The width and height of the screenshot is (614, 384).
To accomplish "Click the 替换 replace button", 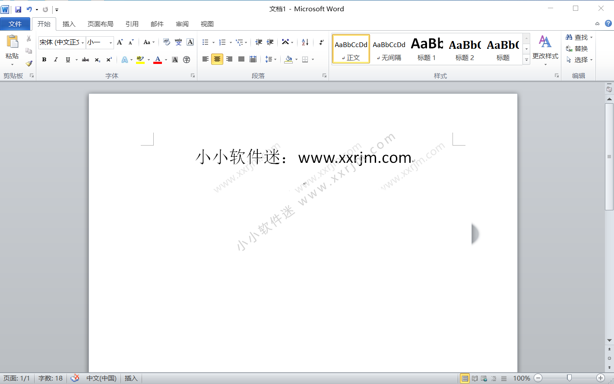I will 577,48.
